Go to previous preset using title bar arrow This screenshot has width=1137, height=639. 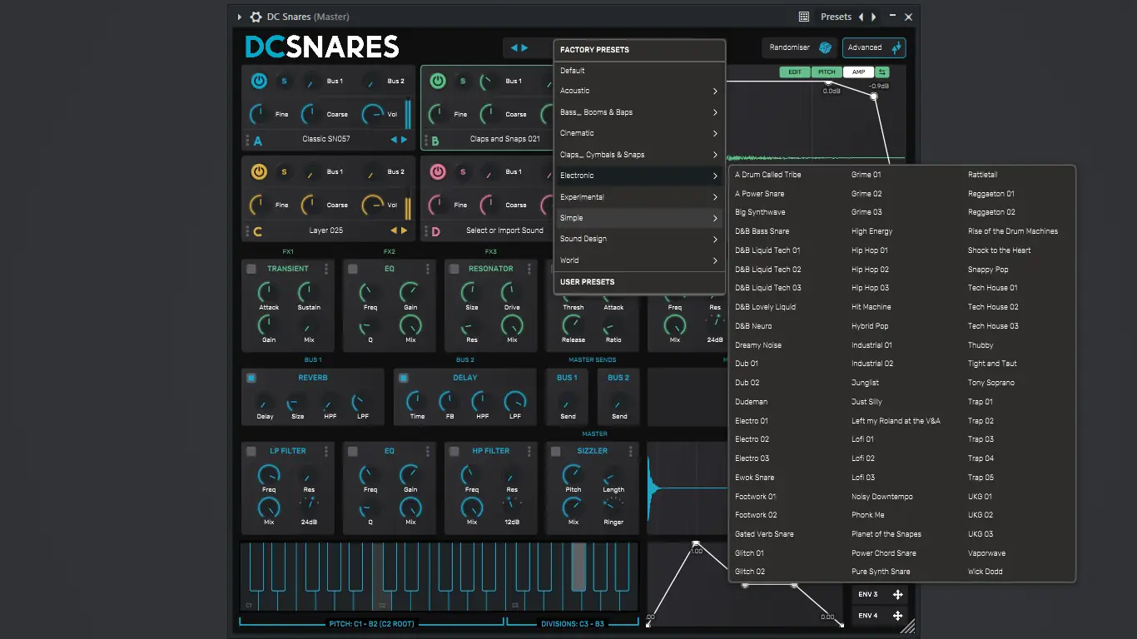[x=862, y=17]
